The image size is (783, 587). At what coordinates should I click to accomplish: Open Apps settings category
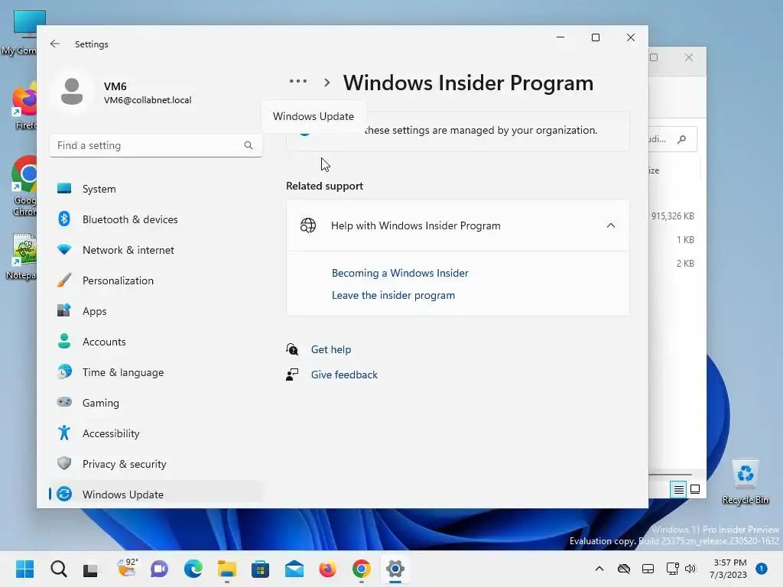[x=155, y=311]
